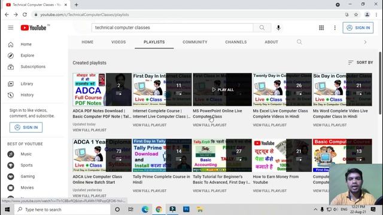Reload the page
The width and height of the screenshot is (383, 215).
(25, 14)
